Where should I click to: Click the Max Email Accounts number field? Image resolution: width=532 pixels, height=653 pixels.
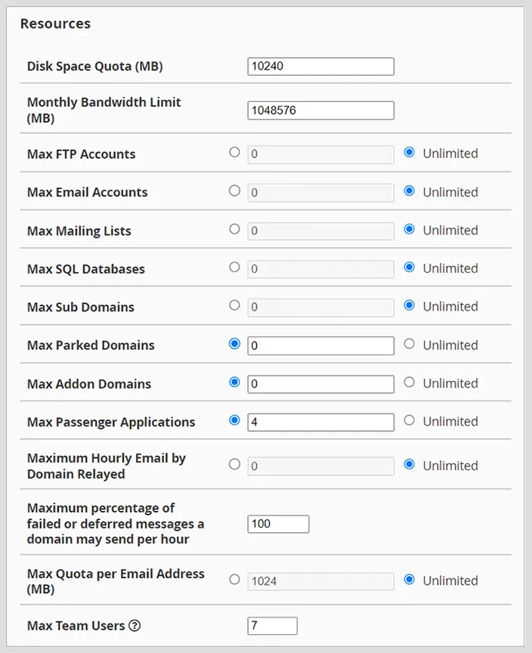(320, 193)
